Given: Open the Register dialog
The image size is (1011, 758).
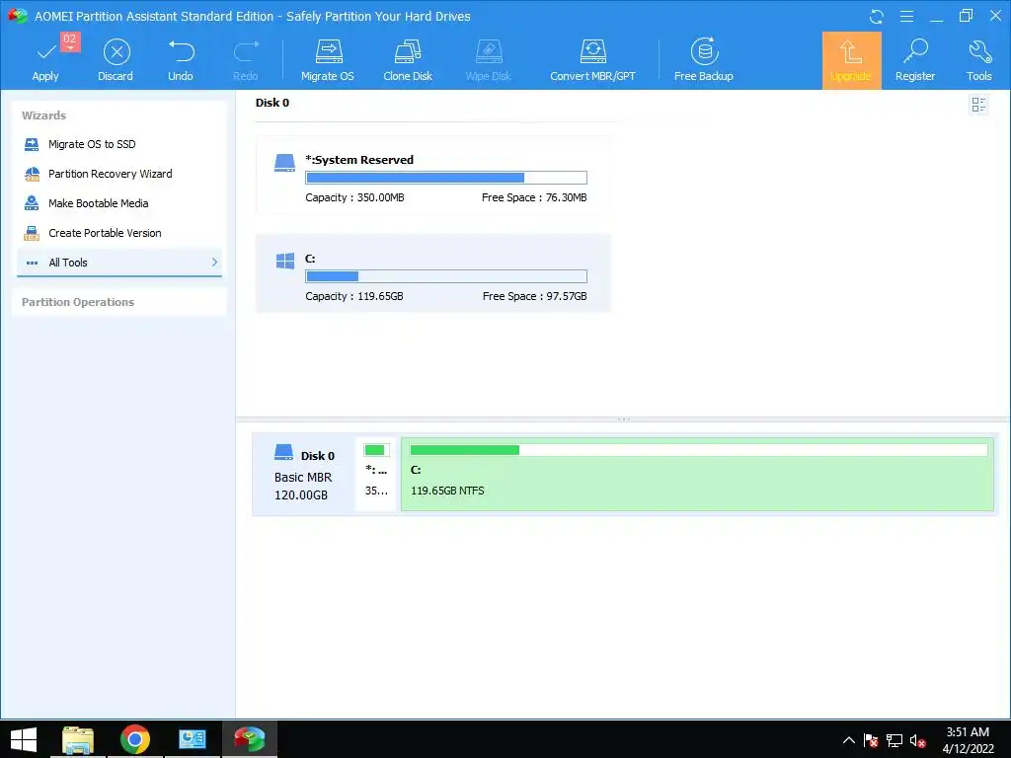Looking at the screenshot, I should [x=915, y=60].
